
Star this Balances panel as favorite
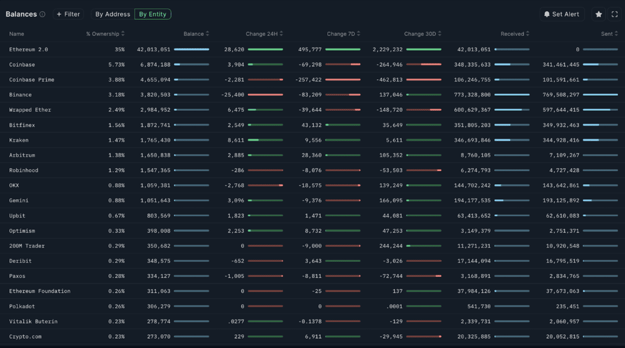598,15
